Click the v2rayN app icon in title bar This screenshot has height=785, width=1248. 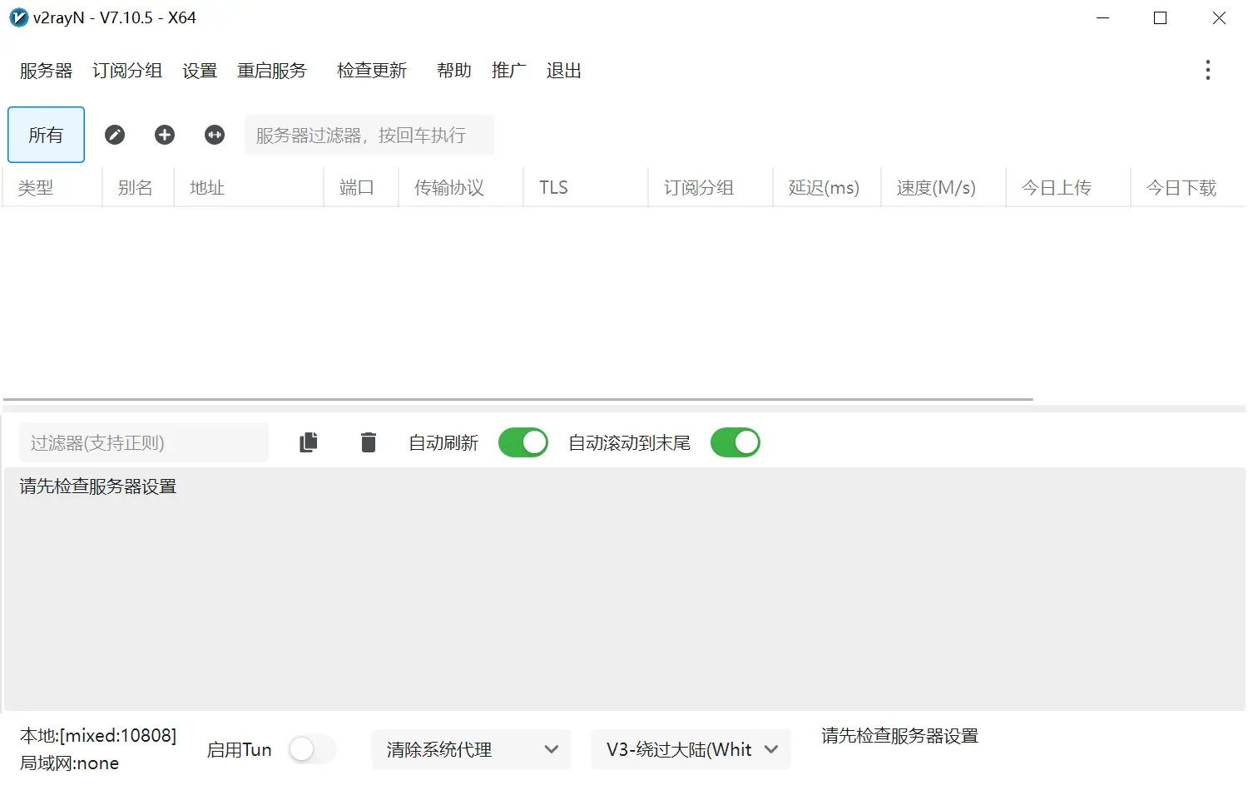point(18,17)
